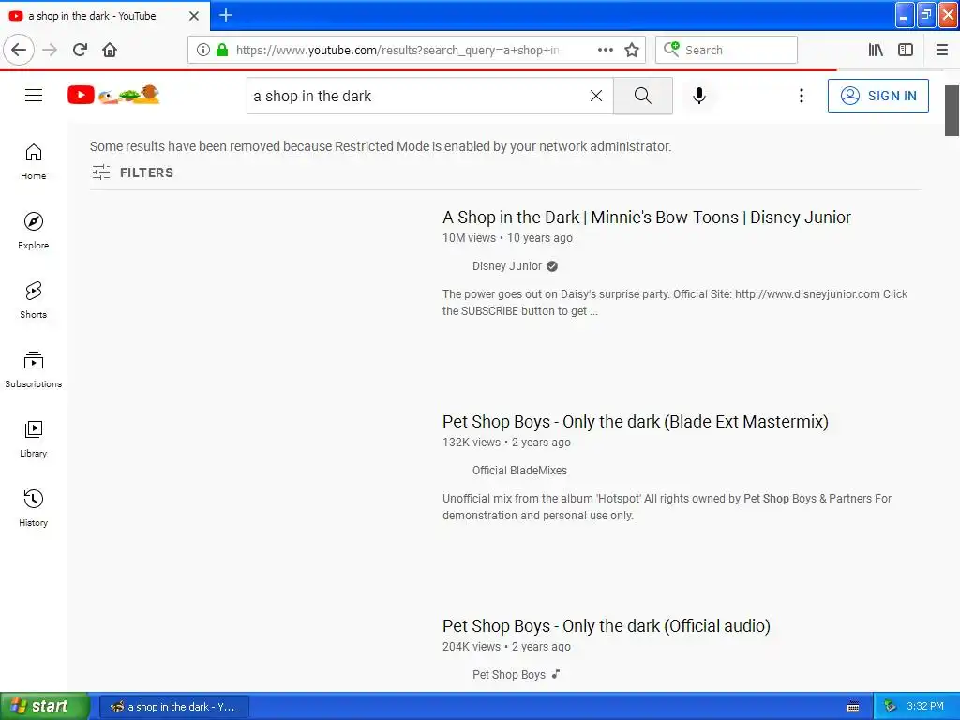Image resolution: width=960 pixels, height=720 pixels.
Task: Open the Windows start menu
Action: [44, 707]
